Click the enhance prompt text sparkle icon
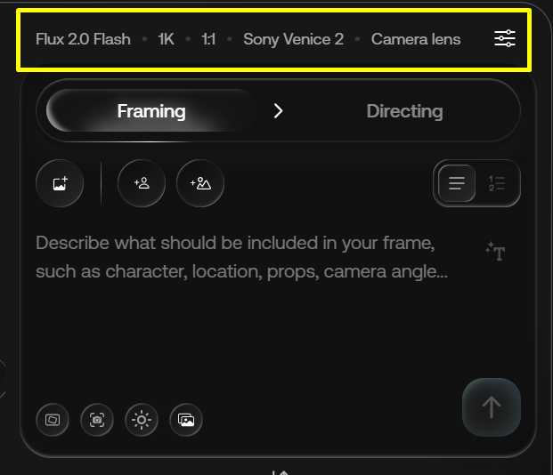This screenshot has width=553, height=475. click(x=495, y=252)
